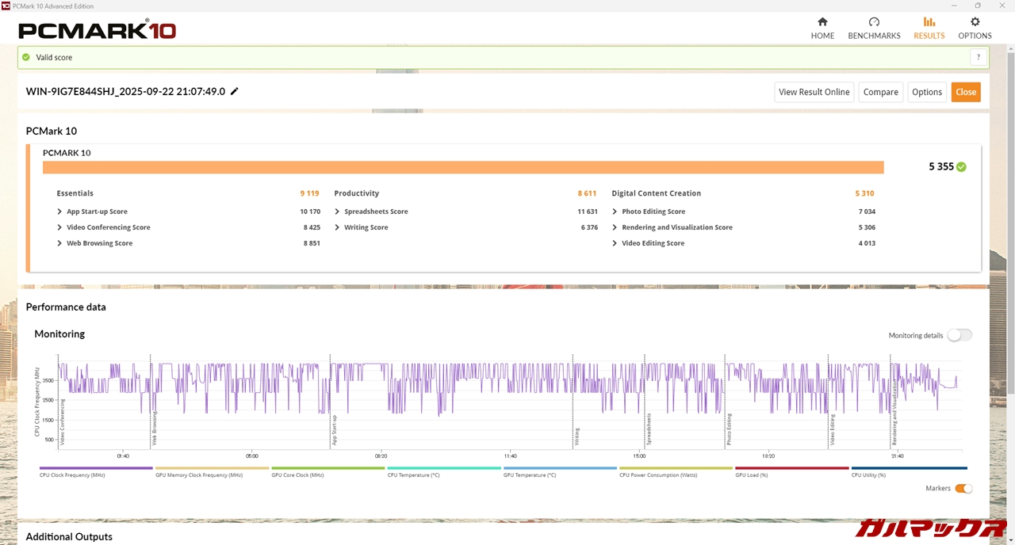Viewport: 1015px width, 545px height.
Task: Click the Photo Editing marker on the chart
Action: click(729, 430)
